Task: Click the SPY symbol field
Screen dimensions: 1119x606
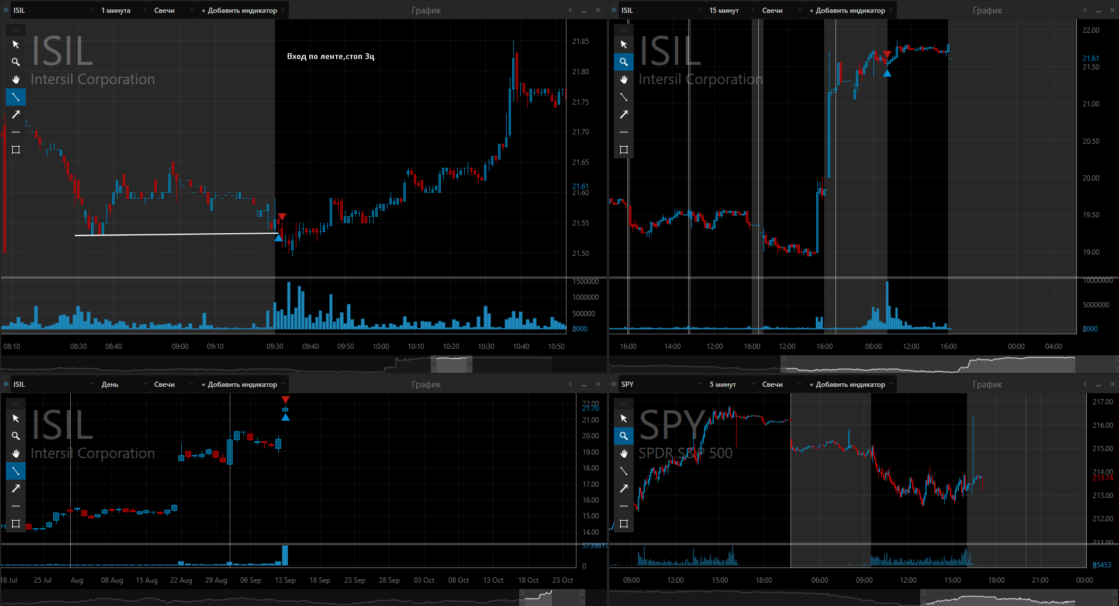Action: (661, 385)
